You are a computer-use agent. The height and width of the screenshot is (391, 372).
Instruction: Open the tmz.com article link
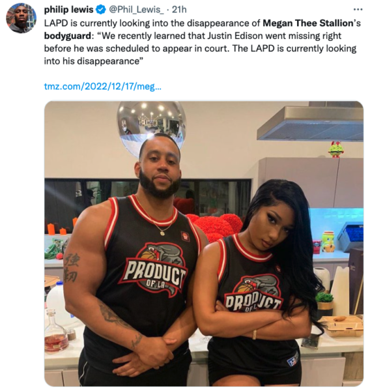[x=103, y=87]
